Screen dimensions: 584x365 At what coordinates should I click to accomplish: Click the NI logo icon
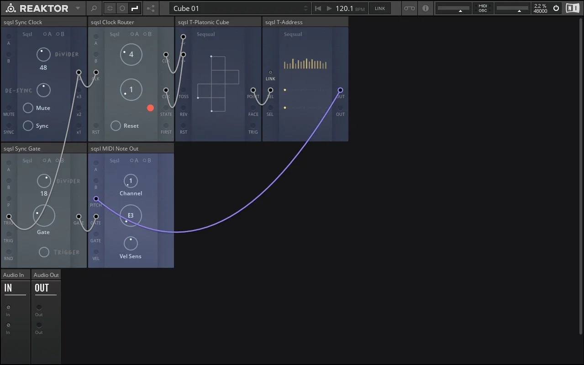[573, 8]
